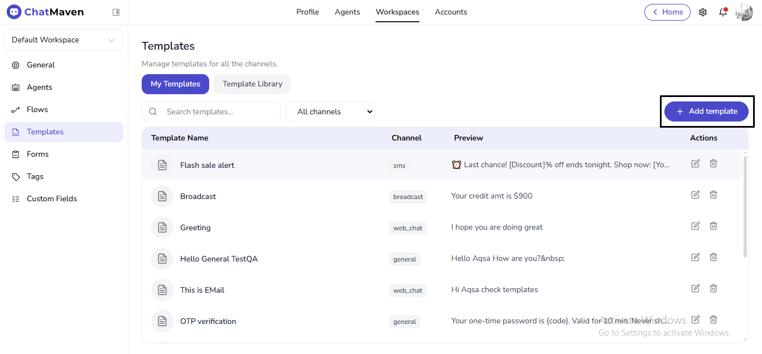This screenshot has width=762, height=354.
Task: Click the user profile avatar
Action: click(744, 12)
